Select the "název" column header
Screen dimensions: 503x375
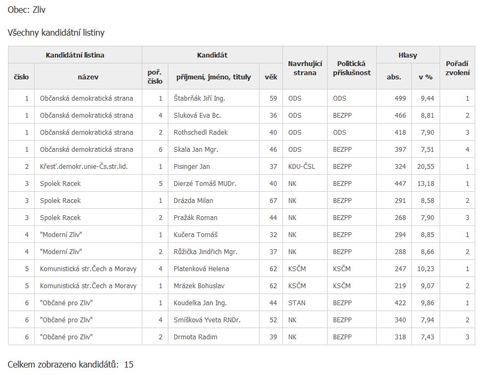click(x=88, y=77)
